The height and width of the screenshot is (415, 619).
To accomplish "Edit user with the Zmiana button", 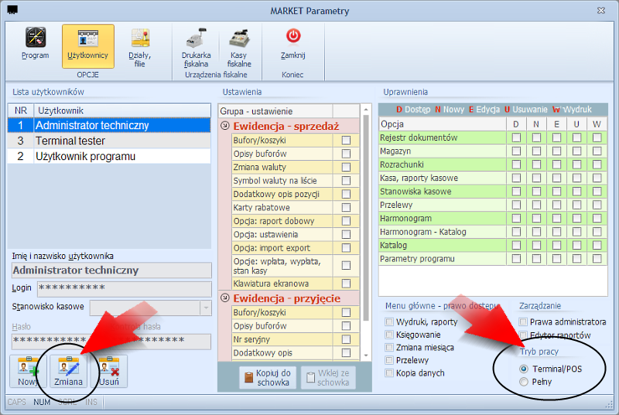I will 68,371.
